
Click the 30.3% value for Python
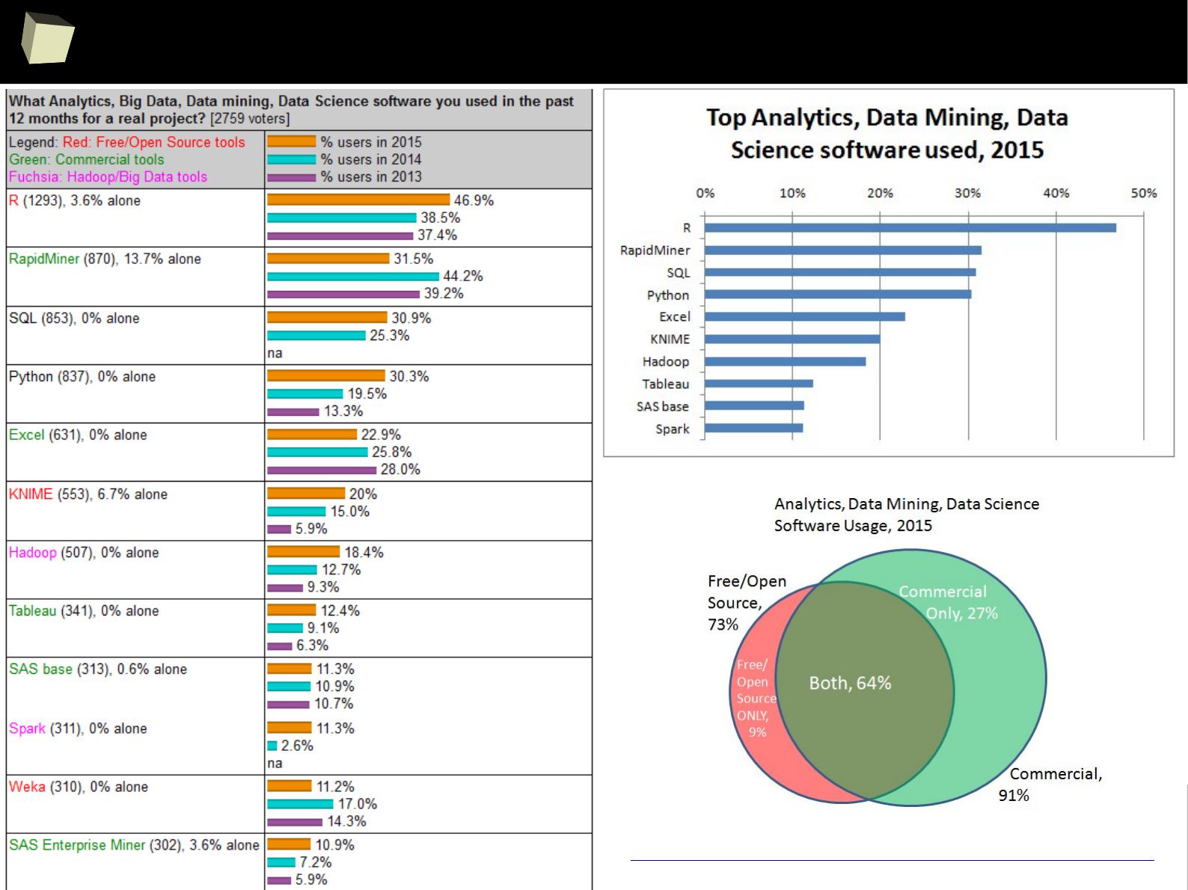[409, 376]
